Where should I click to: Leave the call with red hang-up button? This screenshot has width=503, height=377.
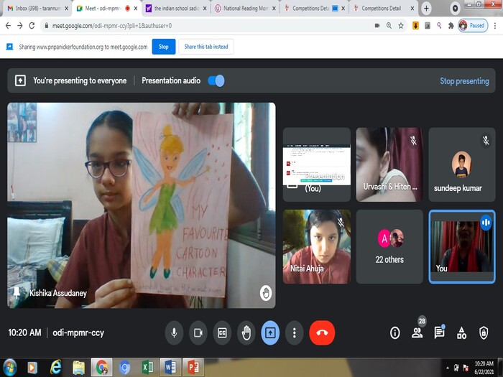[x=322, y=332]
